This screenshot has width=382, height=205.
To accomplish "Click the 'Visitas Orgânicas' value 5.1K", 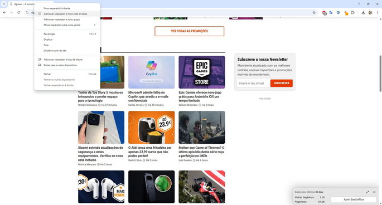I will click(322, 197).
